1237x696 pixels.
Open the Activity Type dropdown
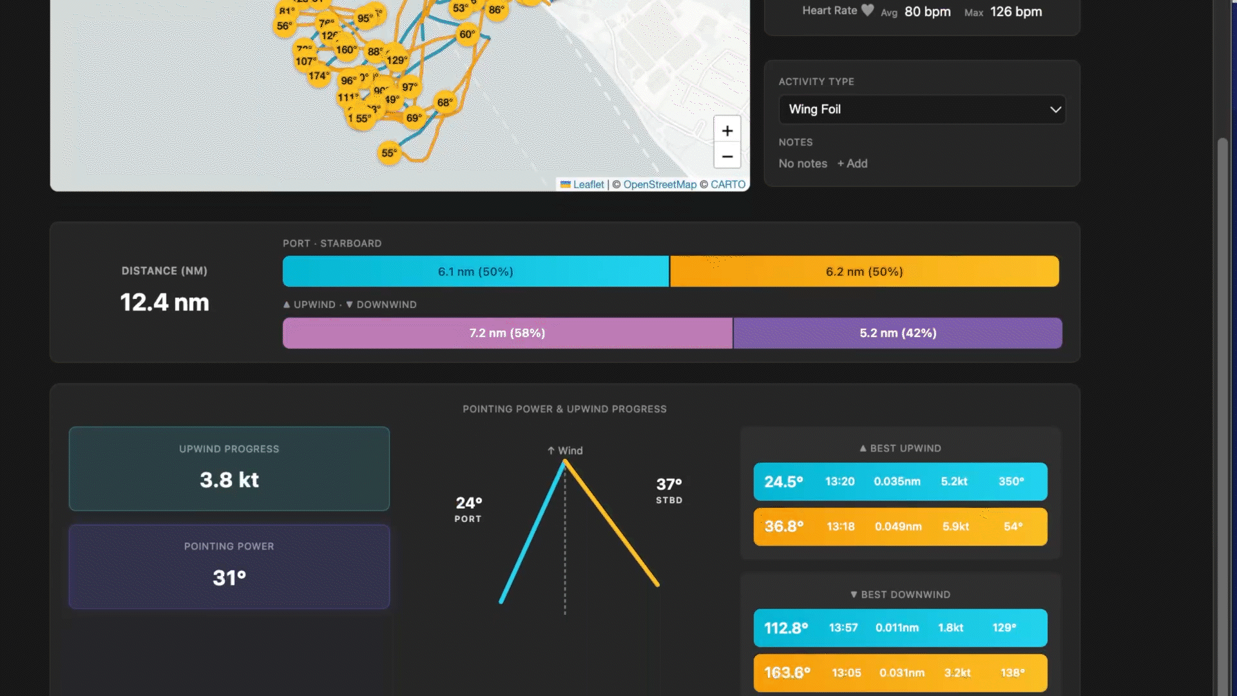922,110
